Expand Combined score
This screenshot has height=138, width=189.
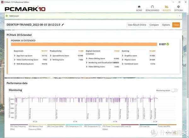click(x=123, y=64)
